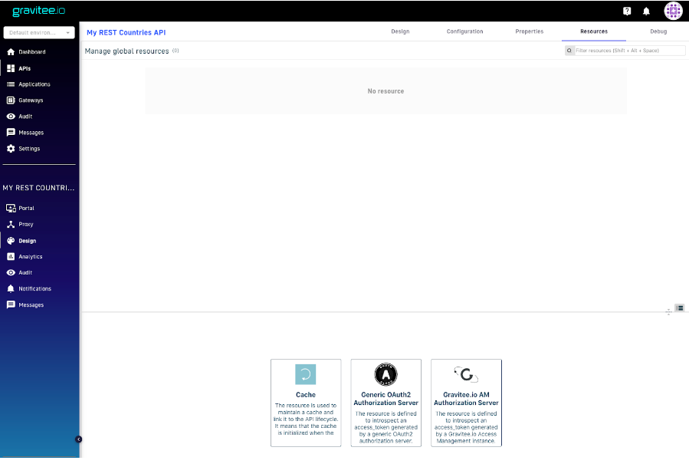The height and width of the screenshot is (467, 689).
Task: Click the Filter resources search field
Action: 625,50
